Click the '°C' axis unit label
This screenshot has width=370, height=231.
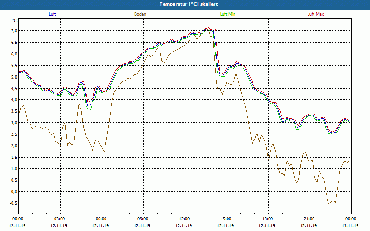15,21
